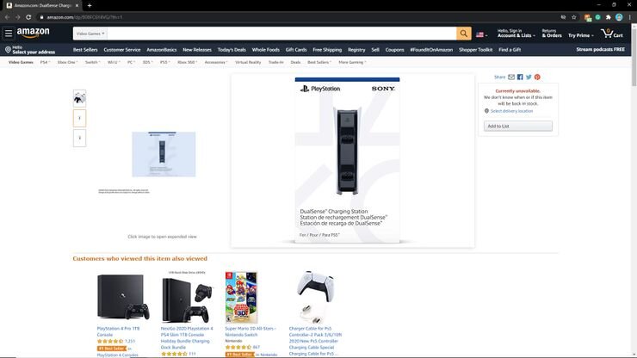Screen dimensions: 637x358
Task: Expand the PS4 submenu
Action: [x=45, y=62]
